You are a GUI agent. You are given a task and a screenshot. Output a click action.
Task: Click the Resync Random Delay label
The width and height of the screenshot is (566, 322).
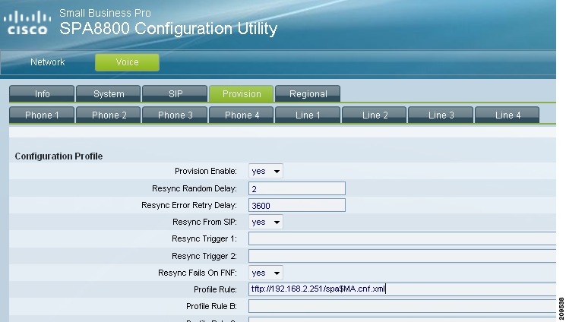pos(194,188)
